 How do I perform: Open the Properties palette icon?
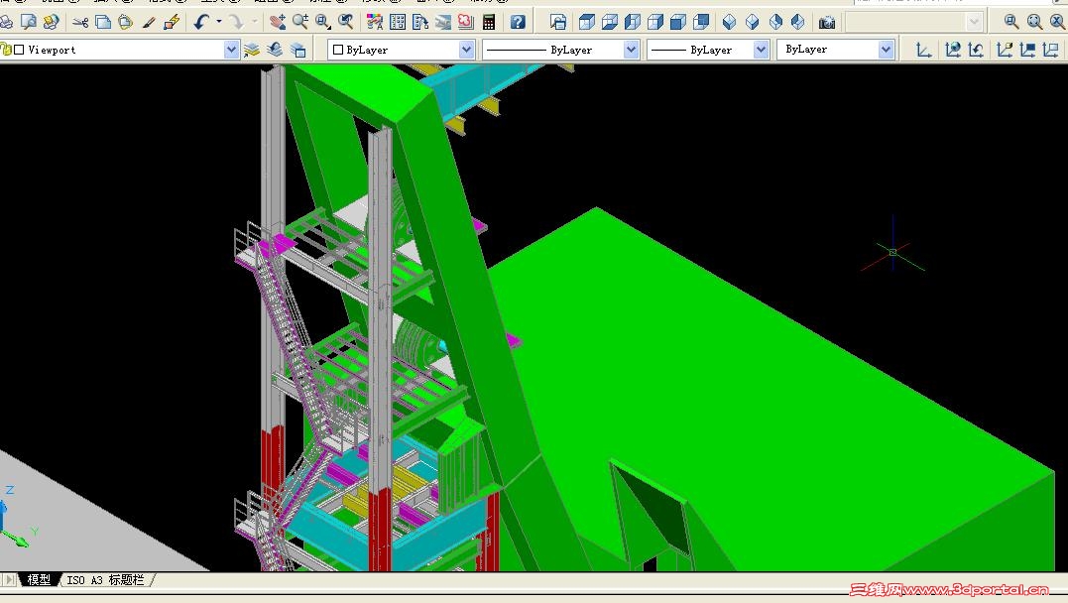coord(375,23)
